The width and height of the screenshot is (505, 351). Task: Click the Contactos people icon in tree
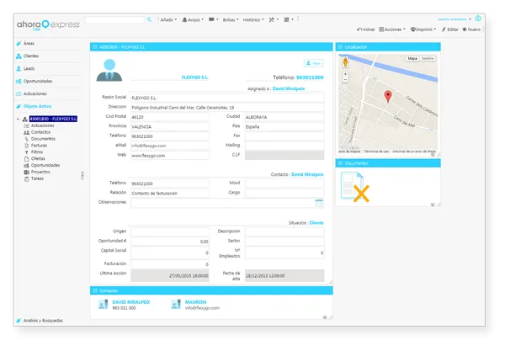click(26, 133)
